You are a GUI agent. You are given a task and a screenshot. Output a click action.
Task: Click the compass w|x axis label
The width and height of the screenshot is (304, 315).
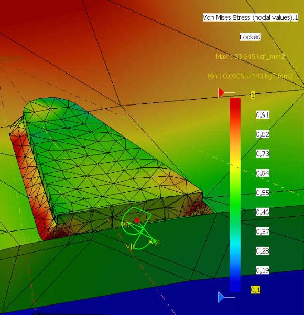pyautogui.click(x=155, y=241)
